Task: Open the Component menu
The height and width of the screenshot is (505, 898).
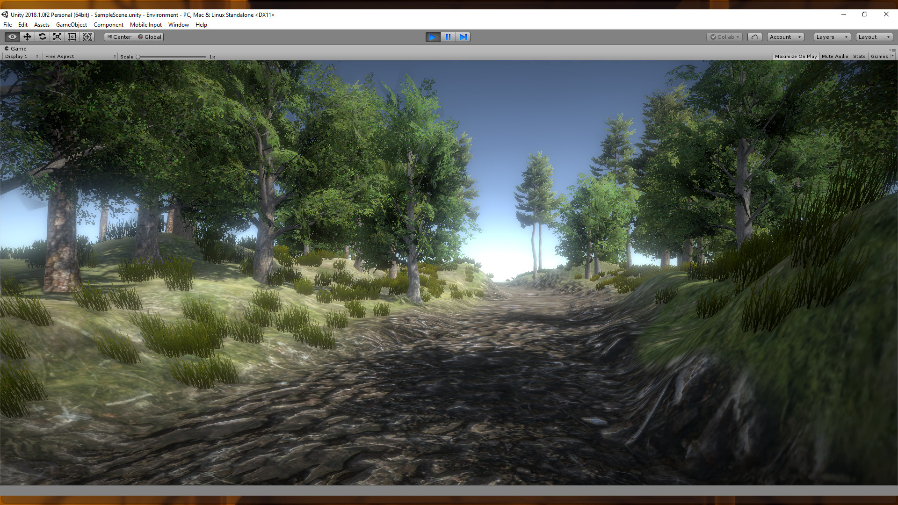Action: (109, 25)
